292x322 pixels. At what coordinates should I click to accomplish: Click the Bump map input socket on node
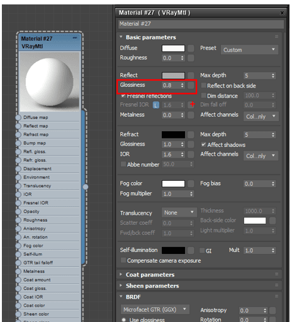pyautogui.click(x=18, y=143)
